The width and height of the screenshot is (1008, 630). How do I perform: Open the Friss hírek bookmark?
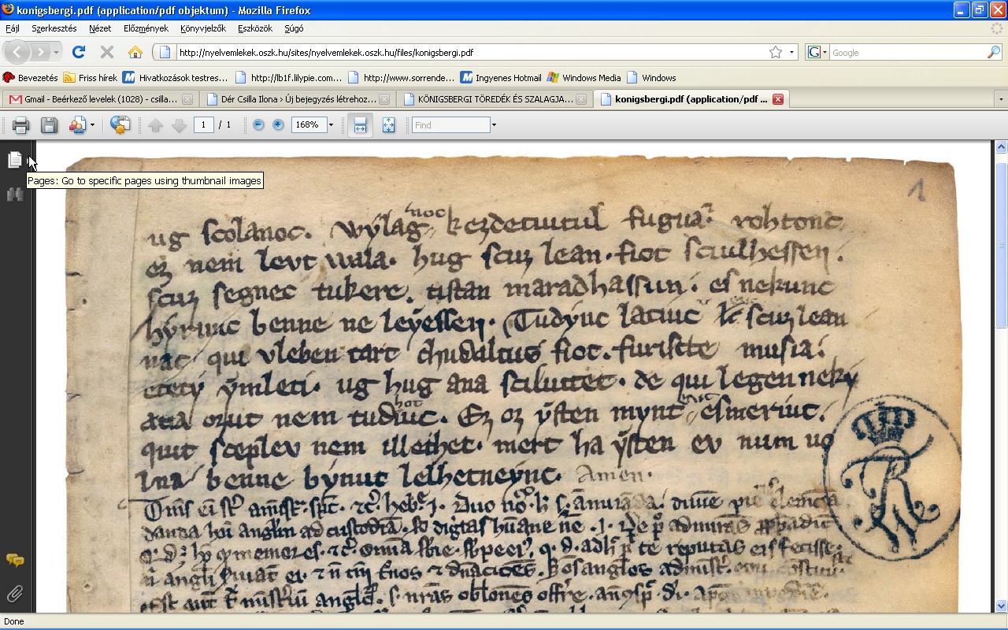90,78
